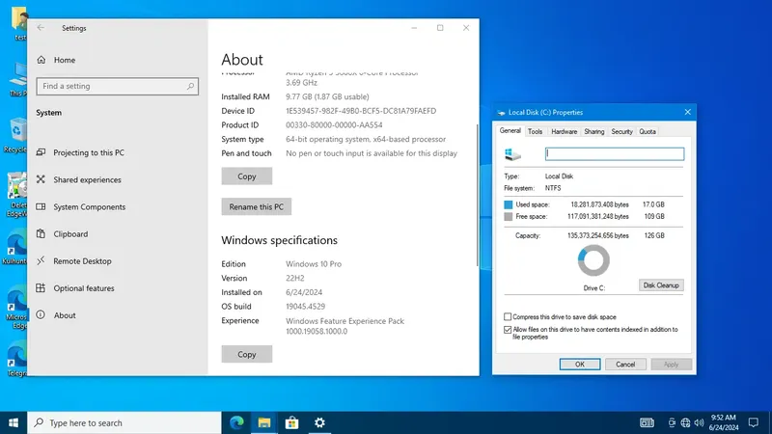
Task: Open the Sharing tab
Action: [x=594, y=131]
